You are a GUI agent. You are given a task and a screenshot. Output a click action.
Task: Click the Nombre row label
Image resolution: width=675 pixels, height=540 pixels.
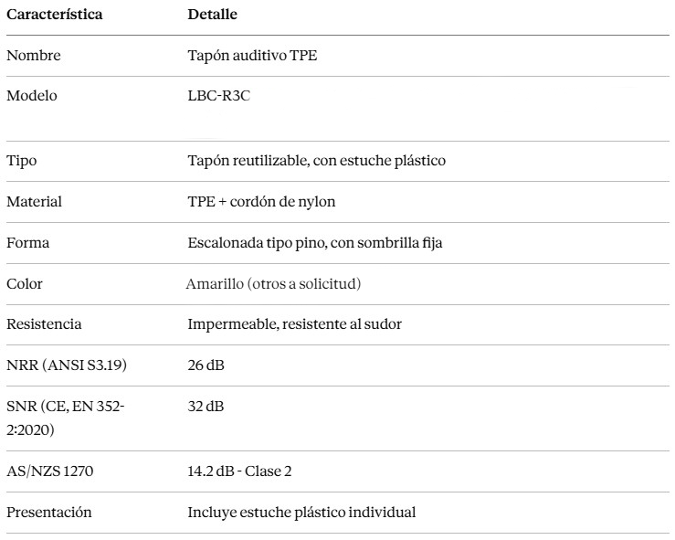[34, 55]
